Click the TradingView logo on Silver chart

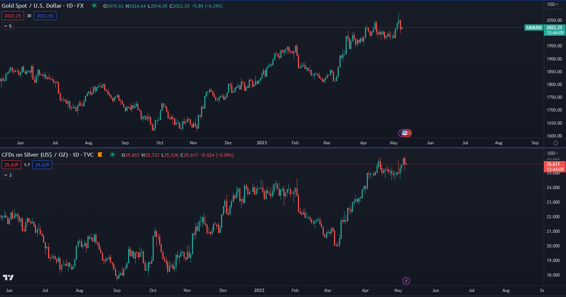pos(8,278)
